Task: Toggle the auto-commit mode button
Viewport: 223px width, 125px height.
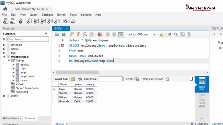Action: click(x=121, y=34)
